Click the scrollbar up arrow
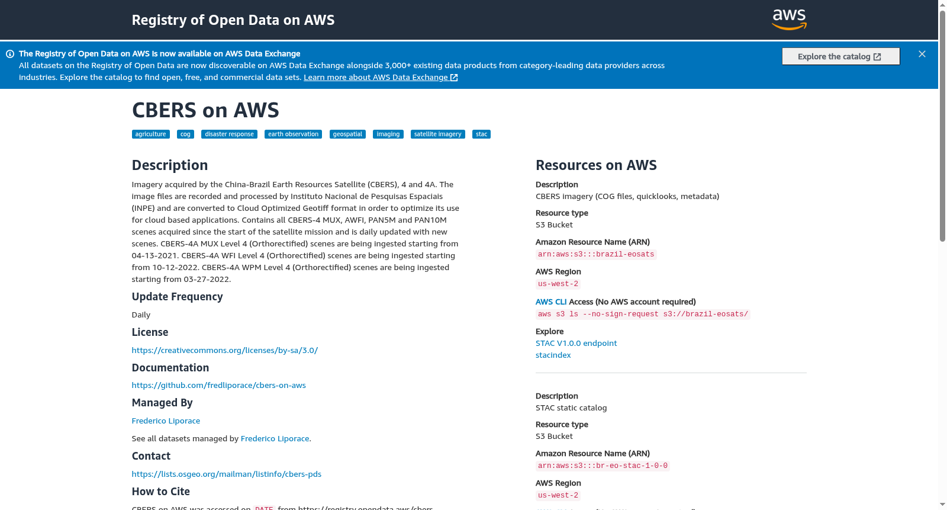The width and height of the screenshot is (947, 510). click(943, 5)
